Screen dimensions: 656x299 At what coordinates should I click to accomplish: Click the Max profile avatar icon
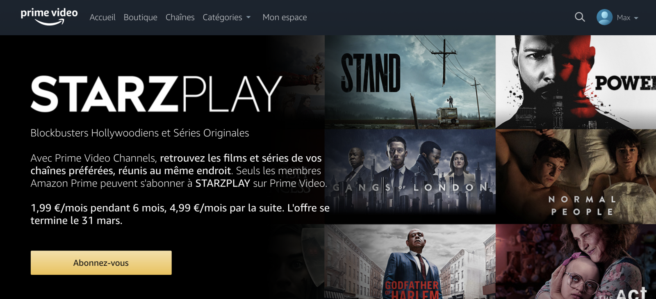[604, 17]
